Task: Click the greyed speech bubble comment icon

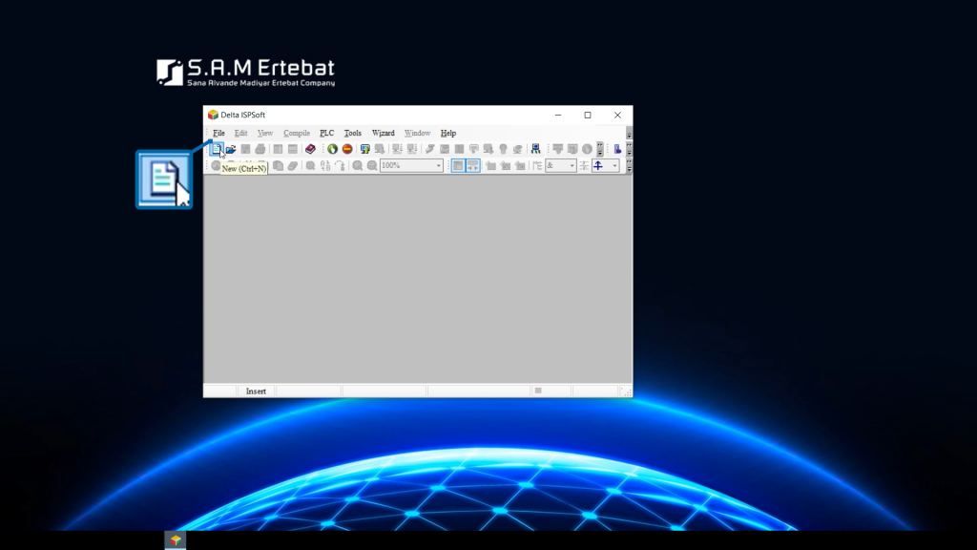Action: 473,149
